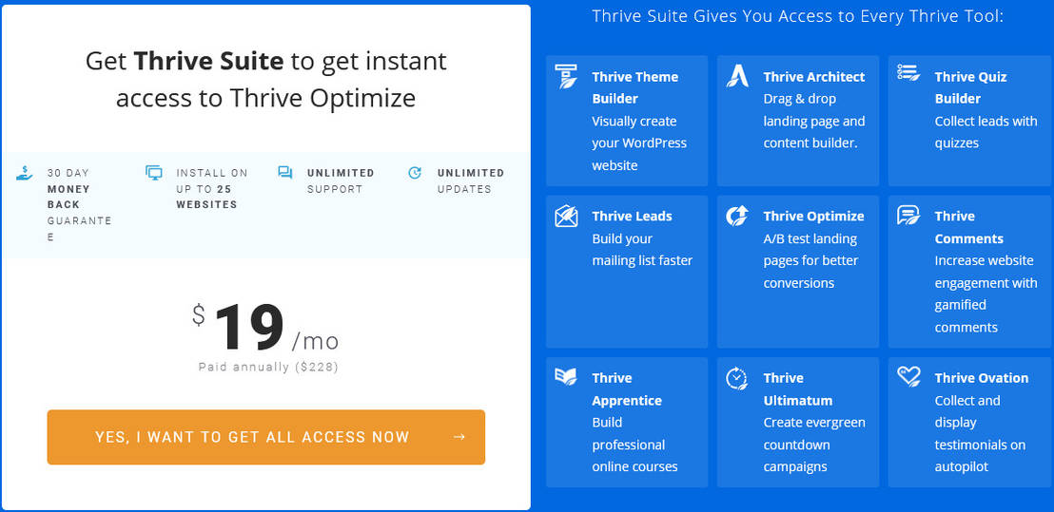This screenshot has height=512, width=1054.
Task: Click the Thrive Suite Gives You Access heading
Action: [798, 15]
